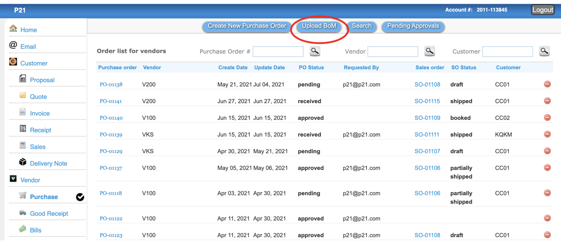Click vendor cell VKS in PO-01139 row

pos(148,134)
